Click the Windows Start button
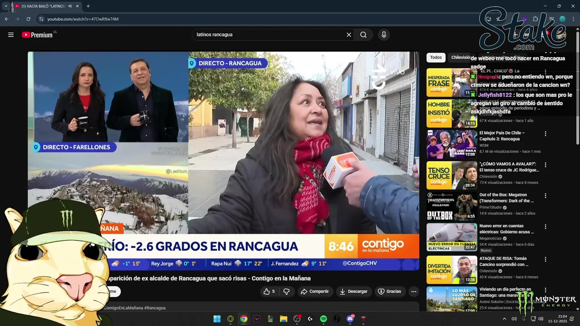The height and width of the screenshot is (326, 580). [x=217, y=319]
